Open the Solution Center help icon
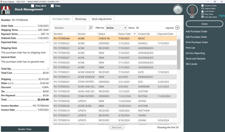Image resolution: width=225 pixels, height=132 pixels. tap(203, 6)
